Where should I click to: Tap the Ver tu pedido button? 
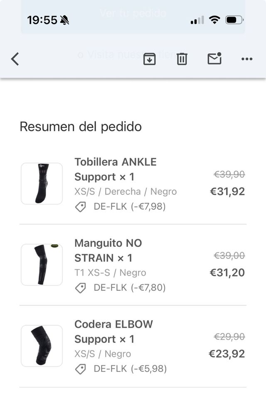click(x=133, y=13)
